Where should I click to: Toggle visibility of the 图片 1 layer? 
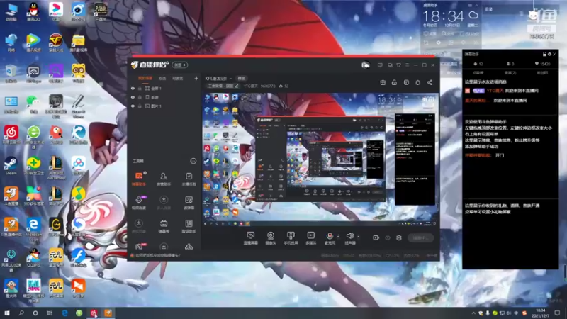pos(133,106)
